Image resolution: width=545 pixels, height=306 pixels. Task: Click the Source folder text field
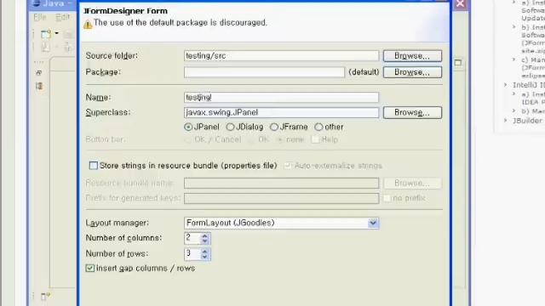point(281,56)
